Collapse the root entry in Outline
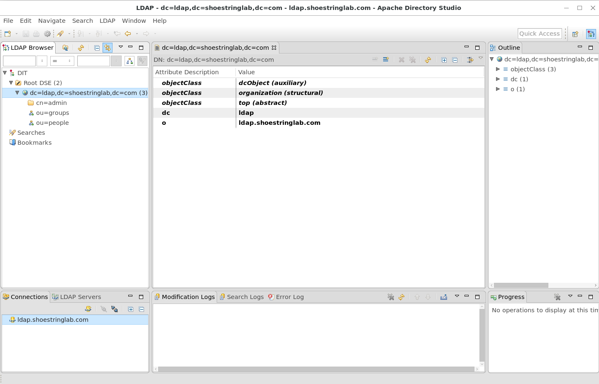 click(492, 59)
